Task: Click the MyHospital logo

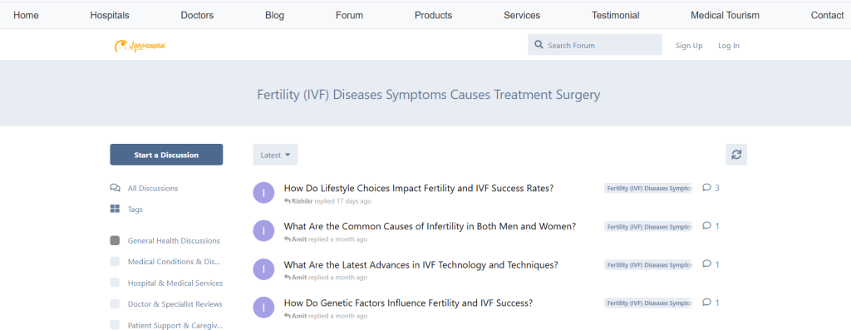Action: coord(140,47)
